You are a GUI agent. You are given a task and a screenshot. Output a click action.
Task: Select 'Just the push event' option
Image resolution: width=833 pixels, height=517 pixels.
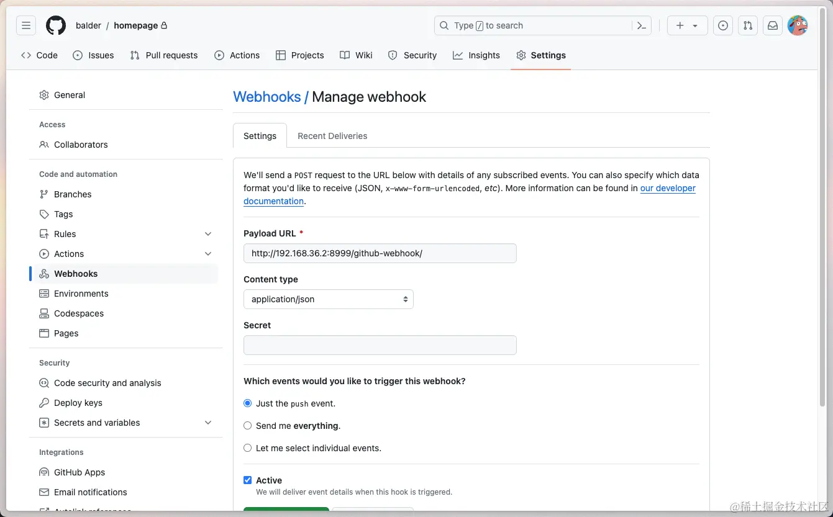tap(248, 403)
